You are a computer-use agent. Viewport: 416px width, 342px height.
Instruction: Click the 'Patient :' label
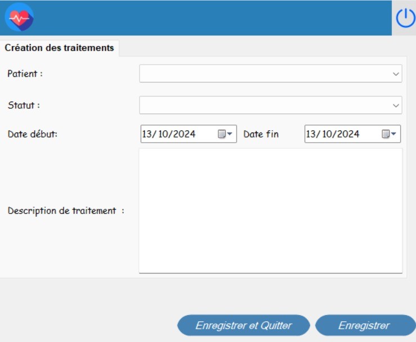point(25,74)
